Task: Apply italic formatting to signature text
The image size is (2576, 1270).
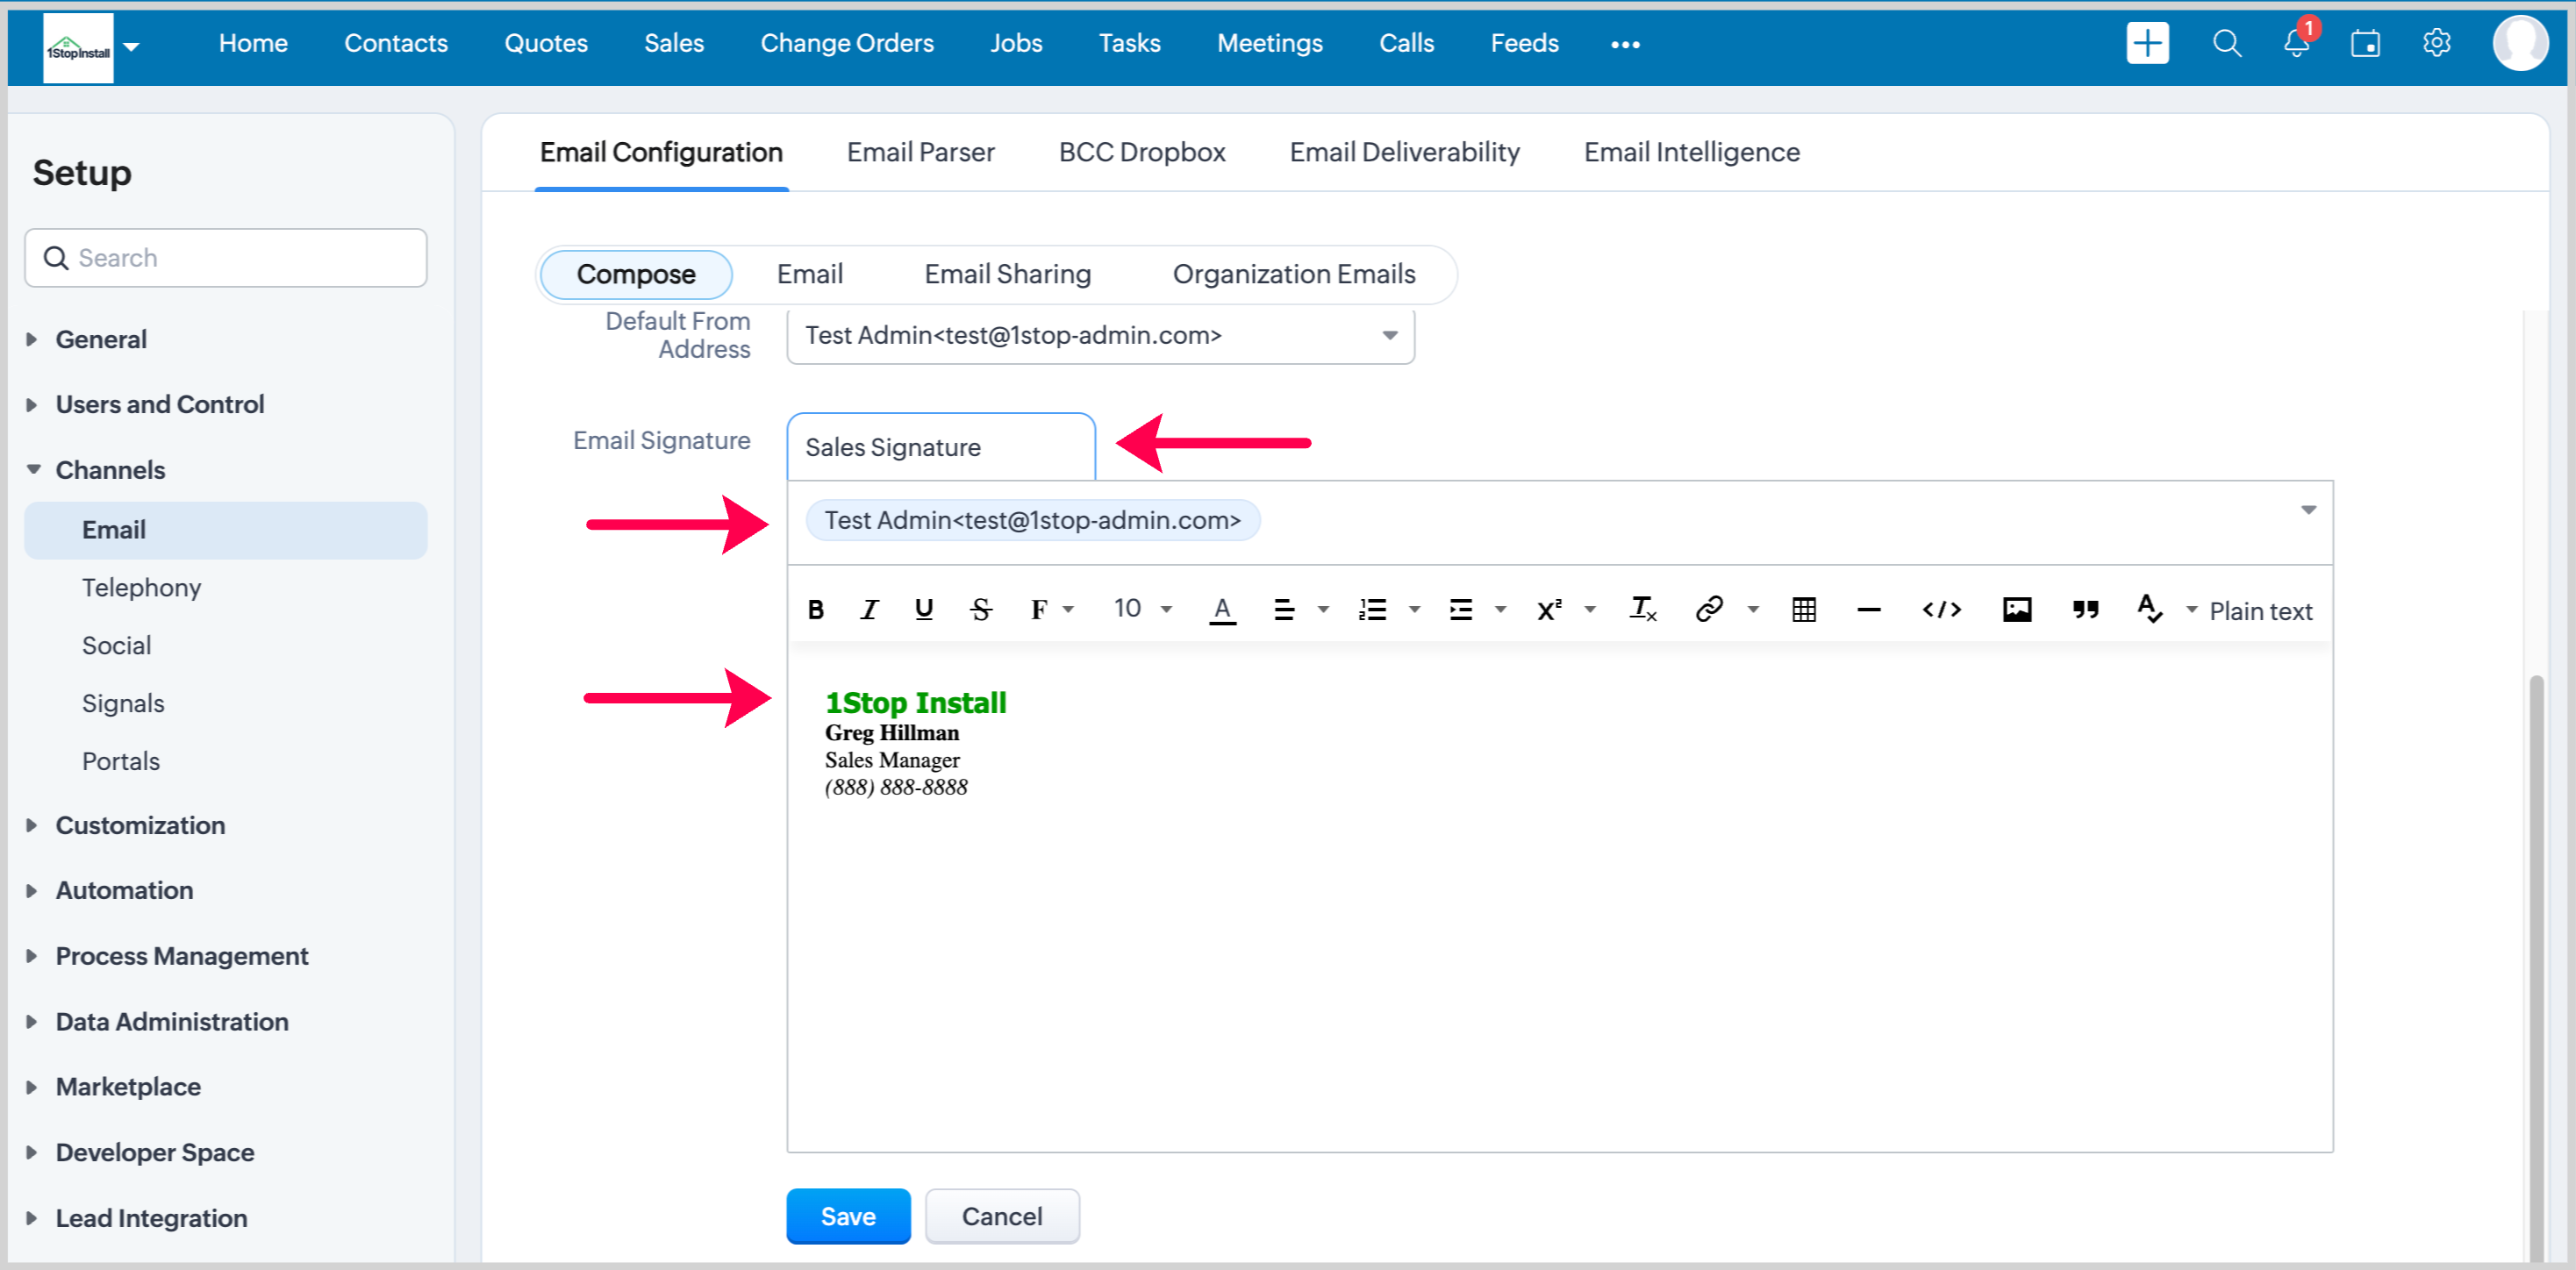Action: point(869,609)
